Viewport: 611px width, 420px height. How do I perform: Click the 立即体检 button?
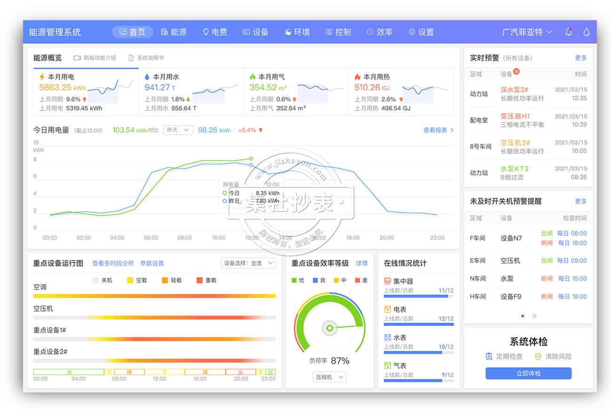[528, 373]
